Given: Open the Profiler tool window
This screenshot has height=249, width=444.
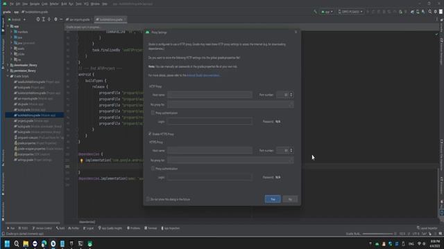Looking at the screenshot, I should [74, 228].
